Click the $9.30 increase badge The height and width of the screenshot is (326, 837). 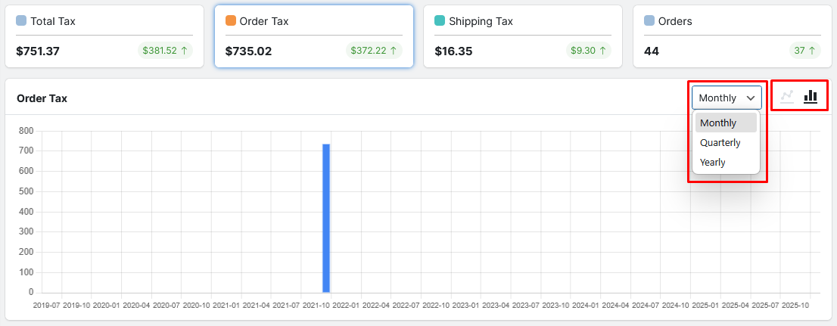[588, 51]
